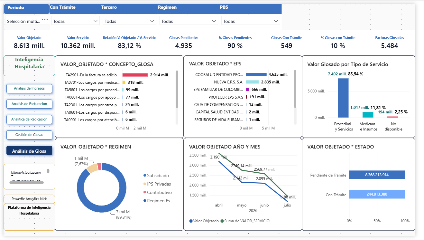Viewport: 424px width, 240px height.
Task: Click the VALOR_OBJETADO * REGIMEN chart title
Action: (x=96, y=147)
